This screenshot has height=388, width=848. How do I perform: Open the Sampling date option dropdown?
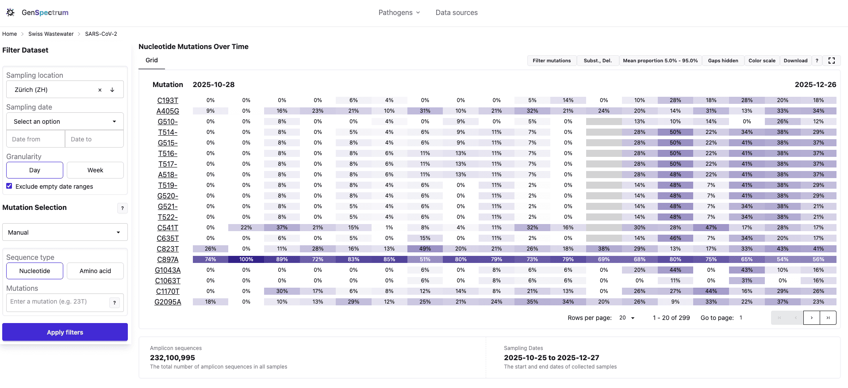65,122
